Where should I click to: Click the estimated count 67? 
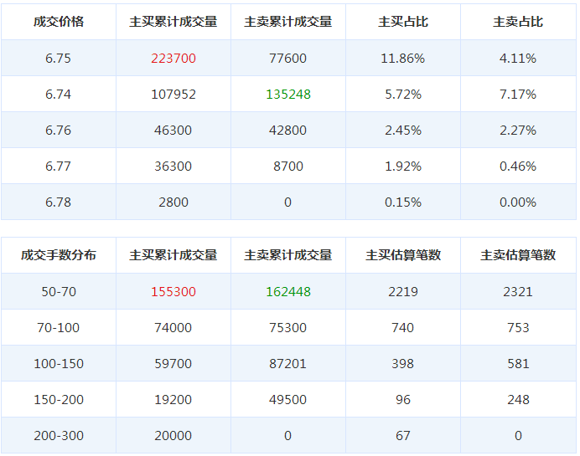tap(403, 436)
